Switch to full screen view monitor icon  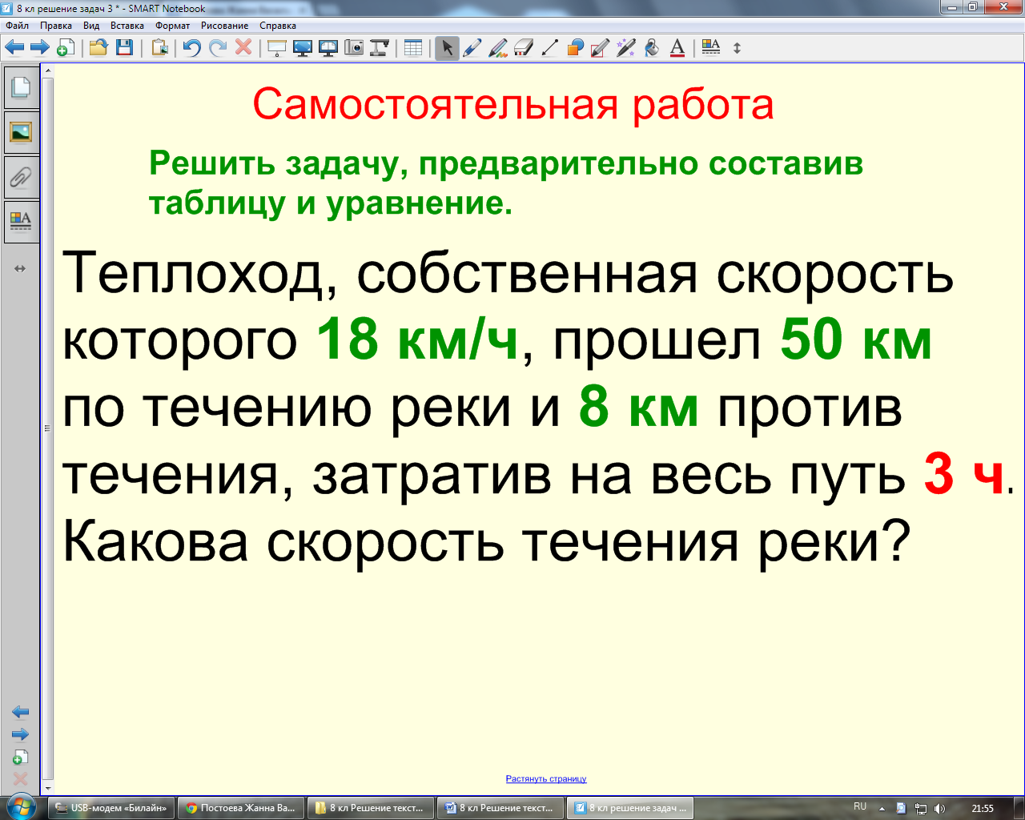point(303,48)
